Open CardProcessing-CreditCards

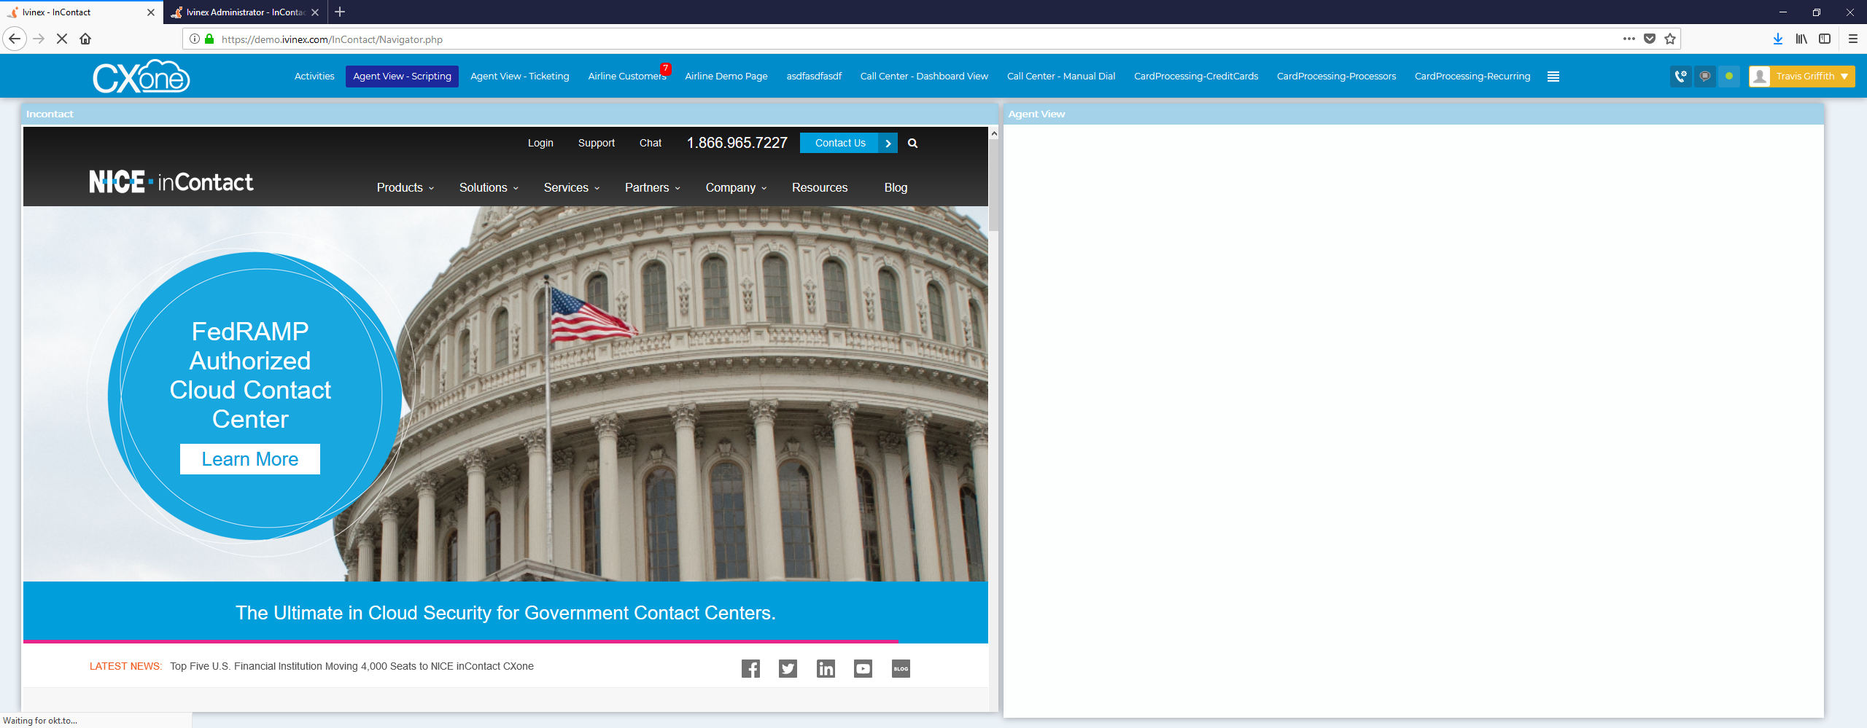pyautogui.click(x=1196, y=76)
